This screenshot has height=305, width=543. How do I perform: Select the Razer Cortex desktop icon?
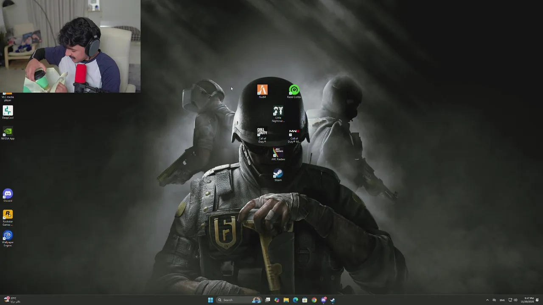click(294, 91)
